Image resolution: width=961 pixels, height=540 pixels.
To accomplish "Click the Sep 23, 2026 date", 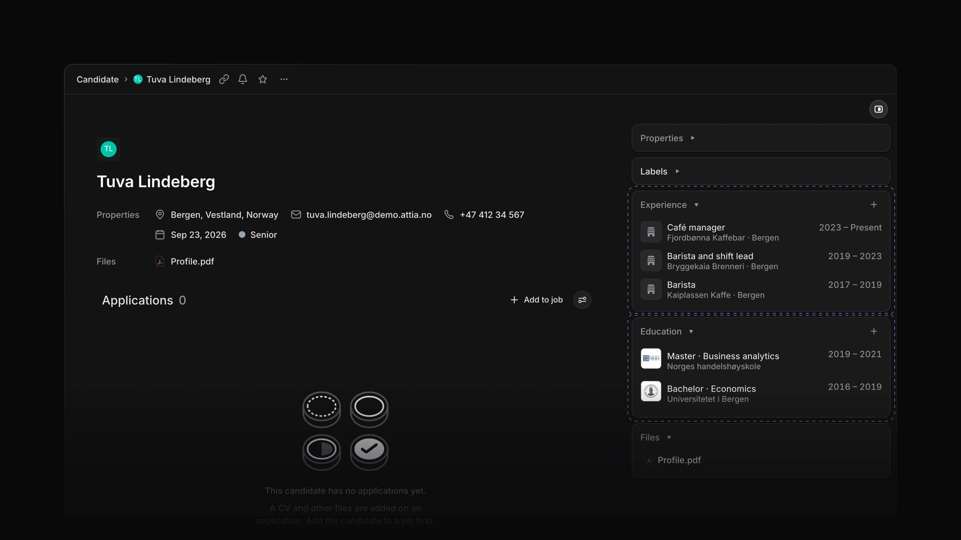I will coord(198,235).
